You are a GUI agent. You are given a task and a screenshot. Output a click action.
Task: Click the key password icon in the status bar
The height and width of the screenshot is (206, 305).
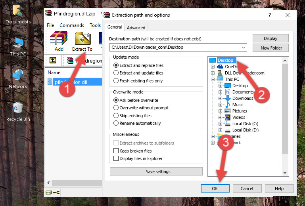56,193
